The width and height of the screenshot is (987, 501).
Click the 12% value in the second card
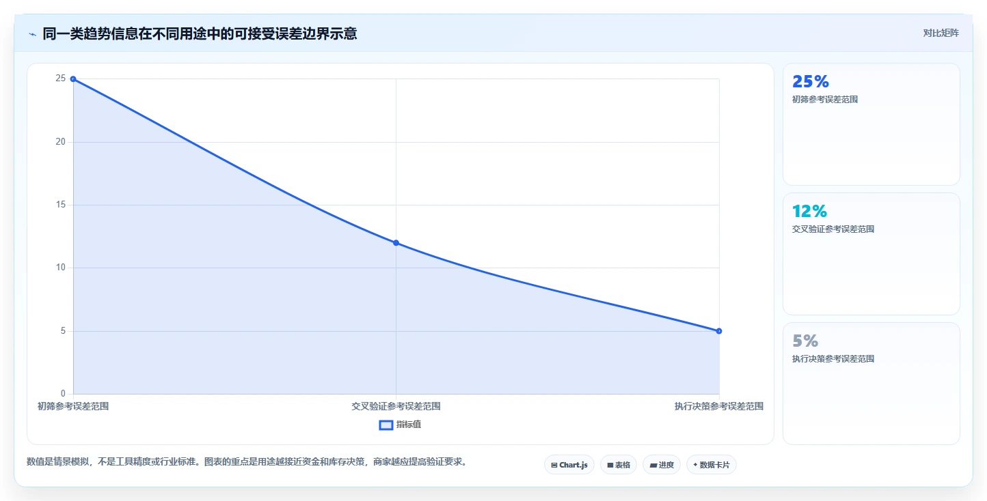pos(809,211)
